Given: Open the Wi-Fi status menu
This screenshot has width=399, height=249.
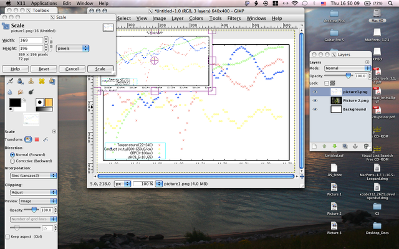Looking at the screenshot, I should tap(295, 3).
